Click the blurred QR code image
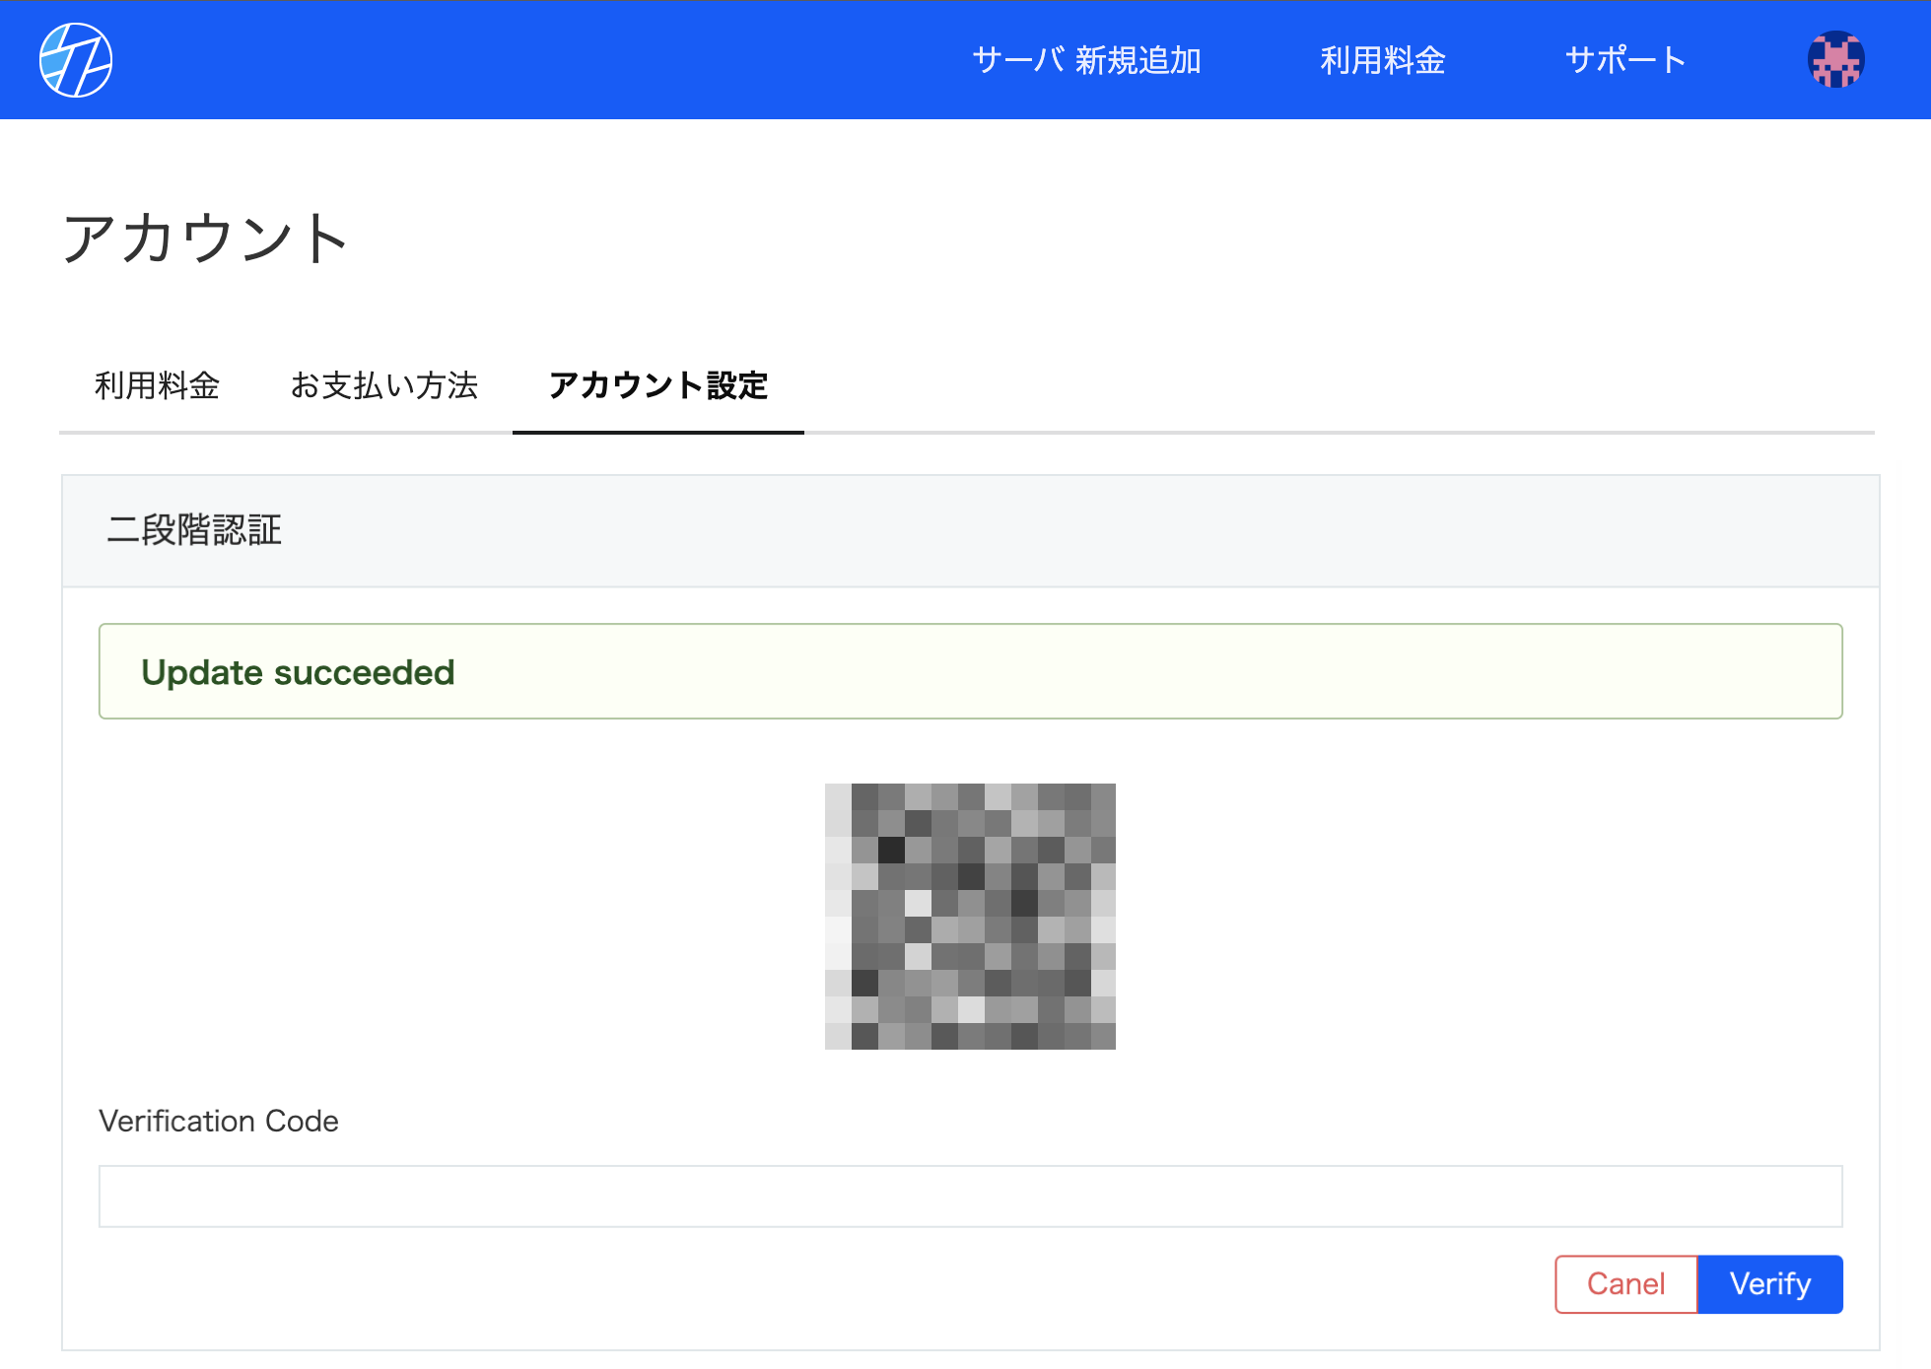The image size is (1931, 1369). tap(970, 916)
